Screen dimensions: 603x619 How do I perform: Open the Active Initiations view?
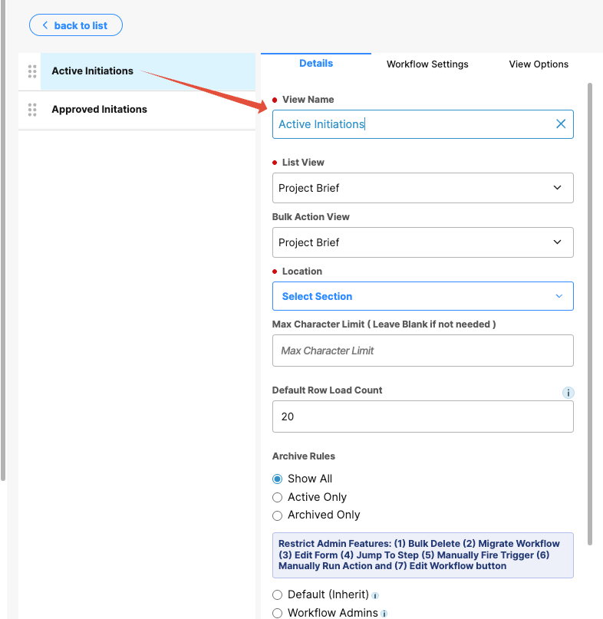pyautogui.click(x=148, y=71)
